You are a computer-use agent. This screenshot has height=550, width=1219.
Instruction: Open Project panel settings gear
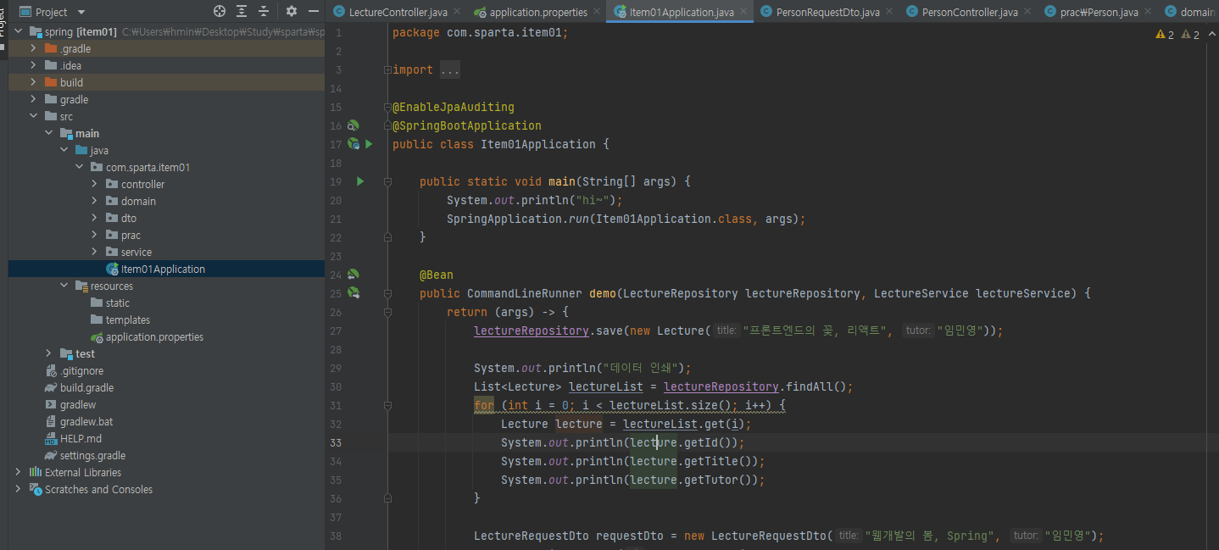pos(292,12)
